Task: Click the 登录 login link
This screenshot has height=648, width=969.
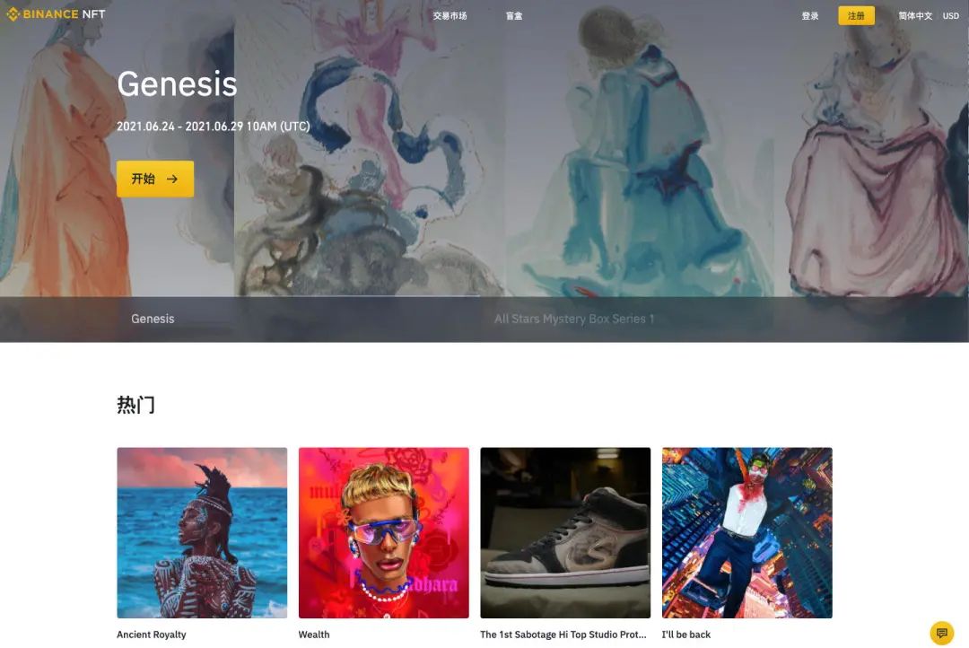Action: click(x=810, y=15)
